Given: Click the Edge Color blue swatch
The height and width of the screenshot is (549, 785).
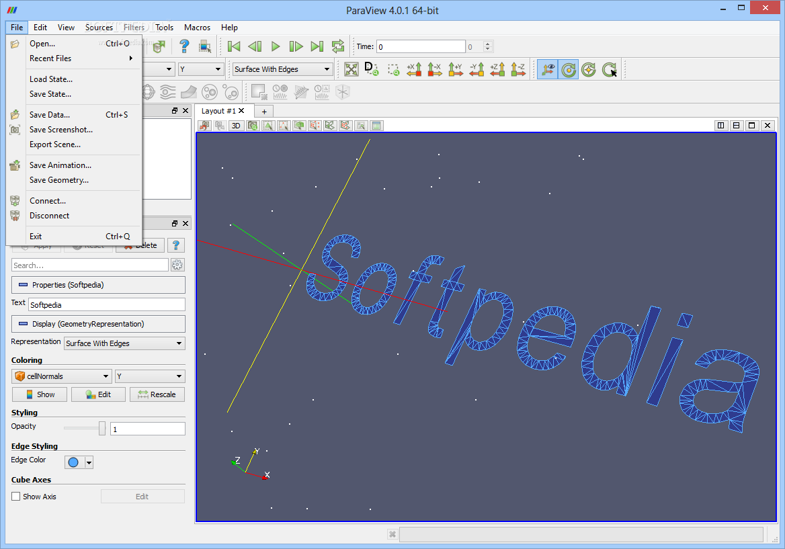Looking at the screenshot, I should click(74, 462).
